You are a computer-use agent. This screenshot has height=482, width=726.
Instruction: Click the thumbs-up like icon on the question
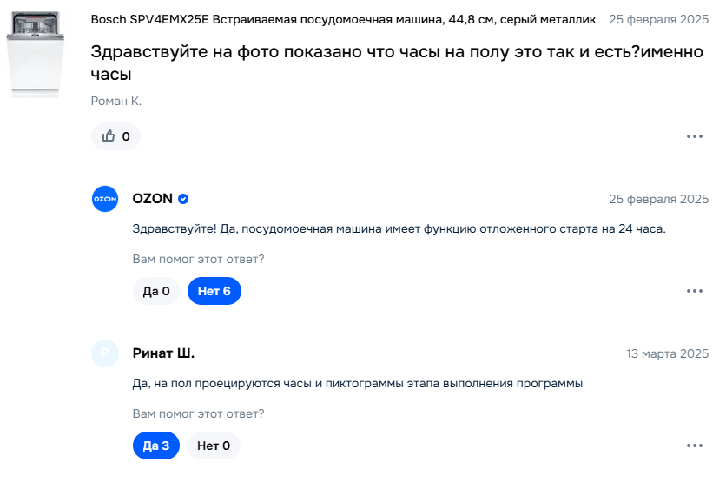click(x=109, y=136)
